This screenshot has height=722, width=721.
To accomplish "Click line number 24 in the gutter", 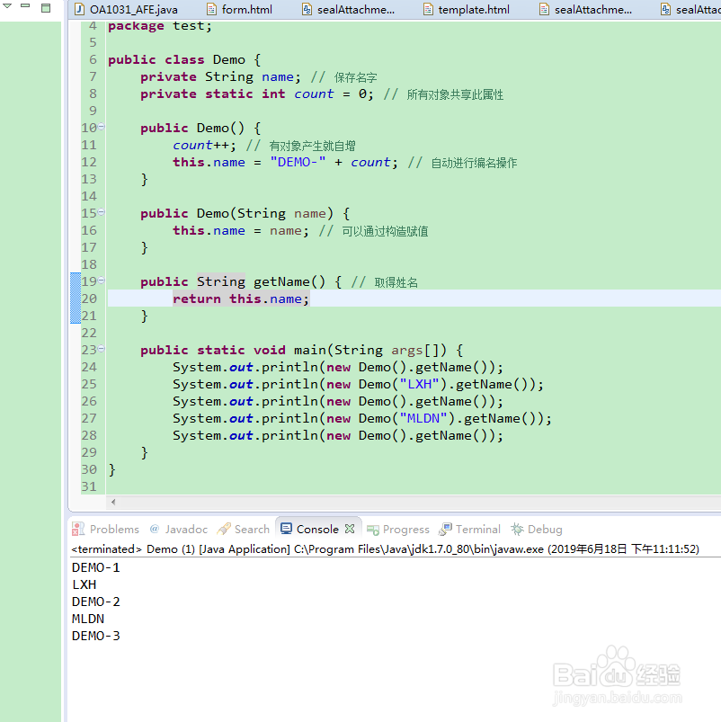I will [89, 367].
